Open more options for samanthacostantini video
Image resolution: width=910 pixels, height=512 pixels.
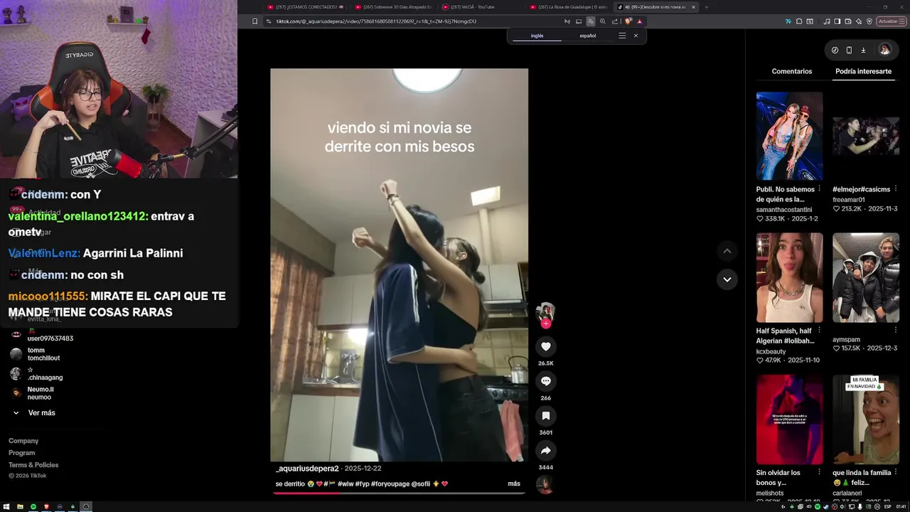point(819,189)
